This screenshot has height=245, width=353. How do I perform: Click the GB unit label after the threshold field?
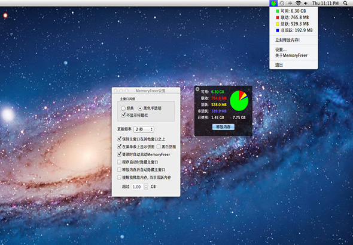153,187
